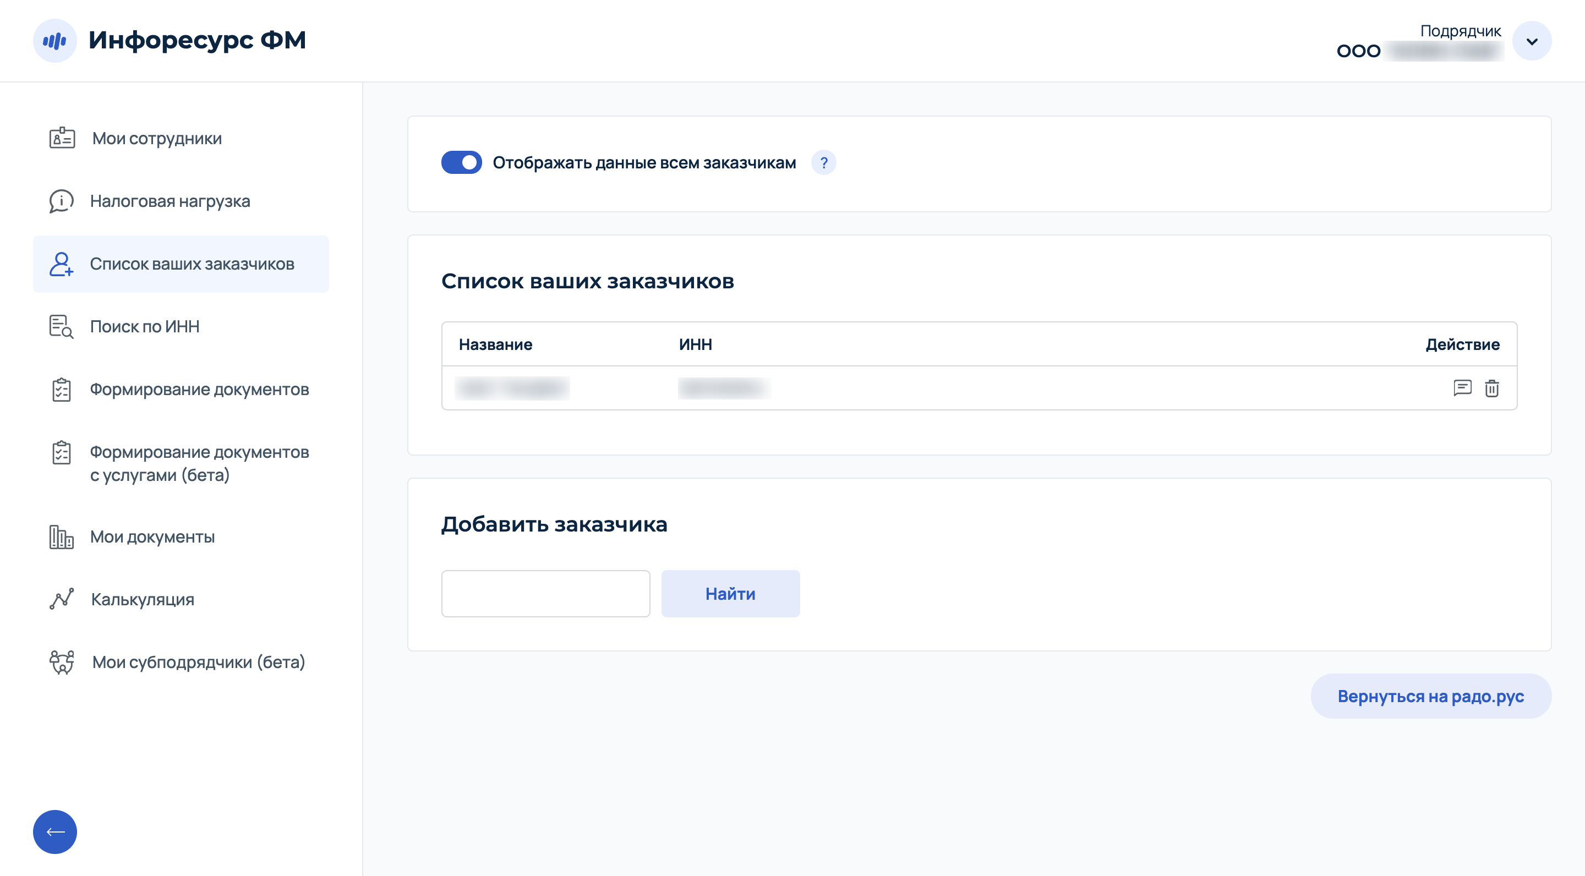
Task: Select Список ваших заказчиков menu item
Action: (x=181, y=264)
